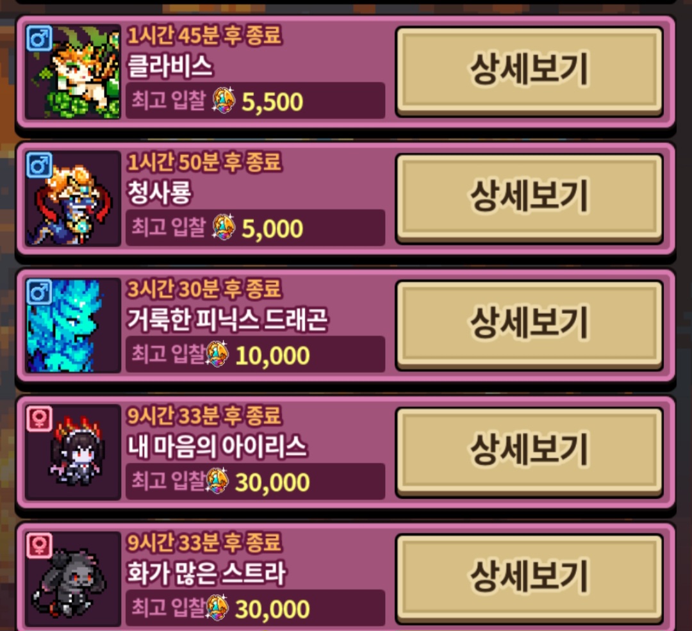Viewport: 692px width, 631px height.
Task: Select the 아이리스 character thumbnail
Action: coord(73,452)
